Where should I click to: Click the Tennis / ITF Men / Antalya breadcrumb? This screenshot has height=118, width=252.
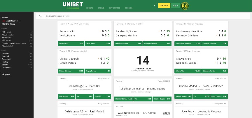pyautogui.click(x=188, y=51)
